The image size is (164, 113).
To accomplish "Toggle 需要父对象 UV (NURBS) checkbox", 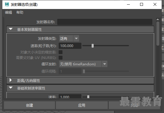I will (x=61, y=58).
